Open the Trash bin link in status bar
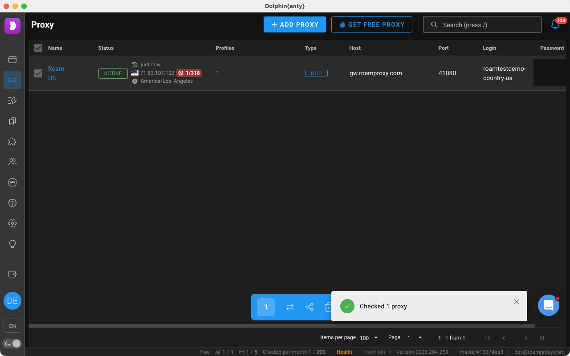Image resolution: width=570 pixels, height=356 pixels. click(x=374, y=352)
